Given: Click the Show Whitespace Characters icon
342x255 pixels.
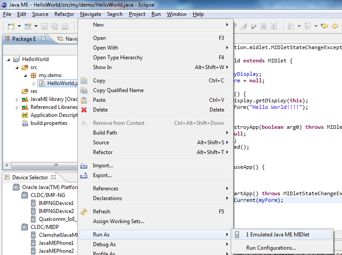Looking at the screenshot, I should click(x=274, y=27).
